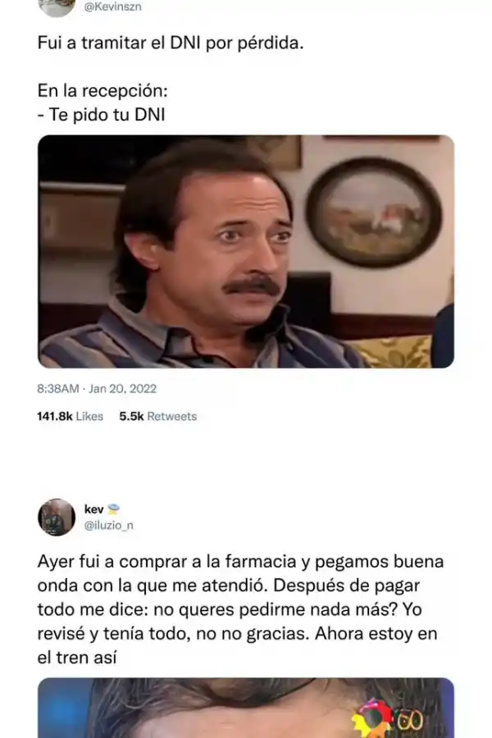
Task: Click the oval framed painting in photo
Action: 374,212
